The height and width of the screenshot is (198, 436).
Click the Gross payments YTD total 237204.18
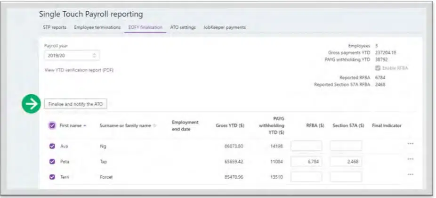point(386,53)
